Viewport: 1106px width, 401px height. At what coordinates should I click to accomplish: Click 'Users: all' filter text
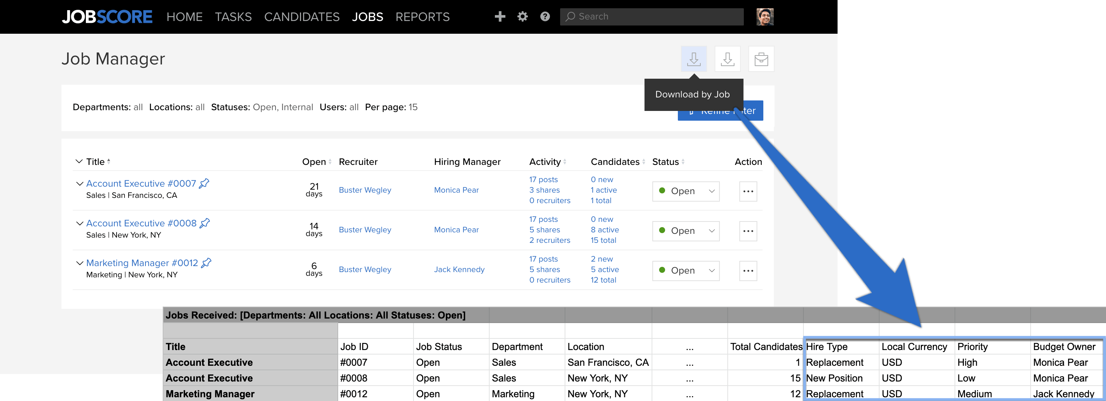tap(339, 107)
